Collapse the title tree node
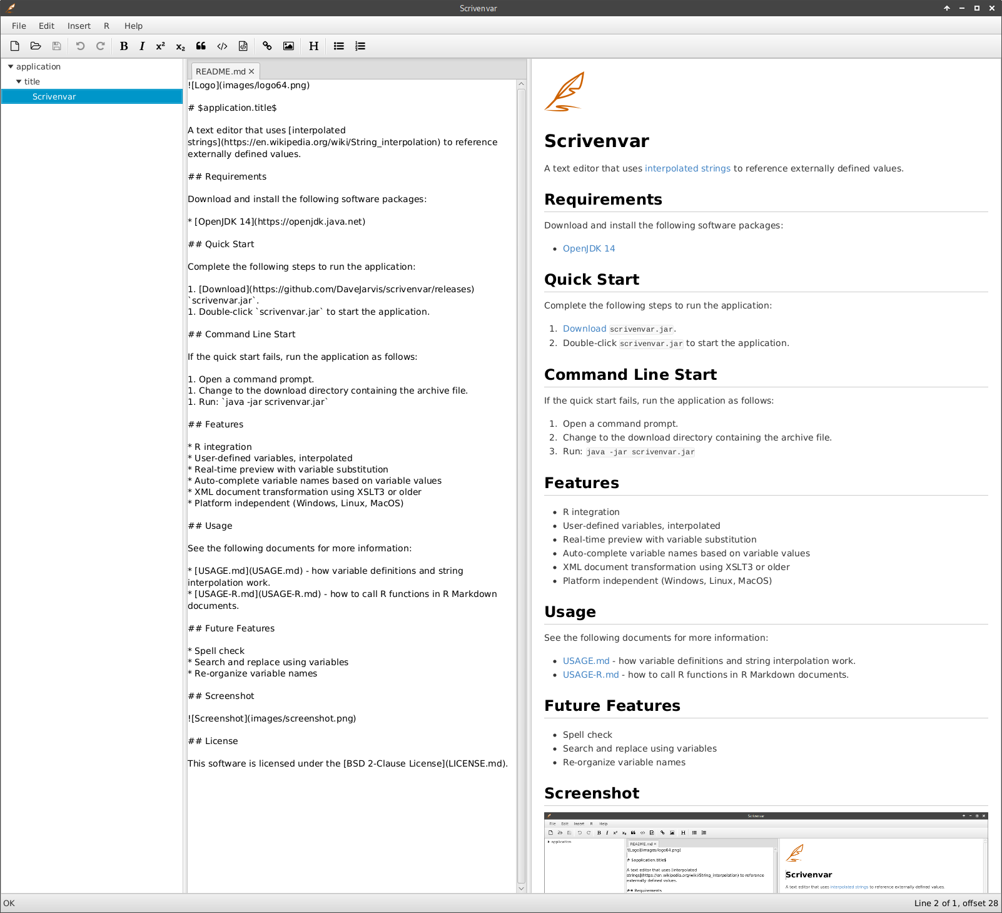The image size is (1002, 913). pos(19,81)
